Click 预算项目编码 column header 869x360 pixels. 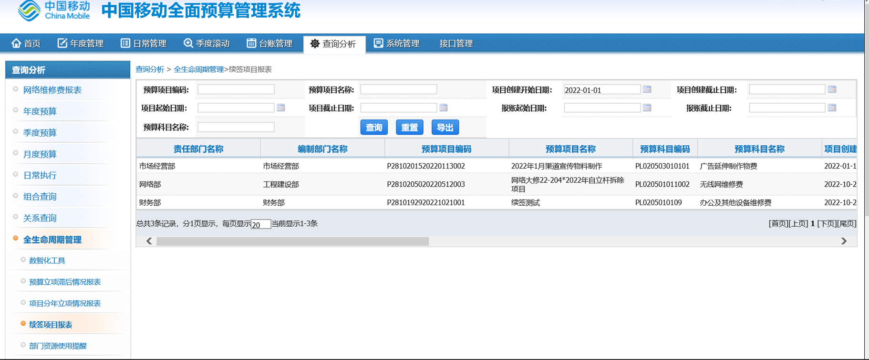tap(446, 149)
